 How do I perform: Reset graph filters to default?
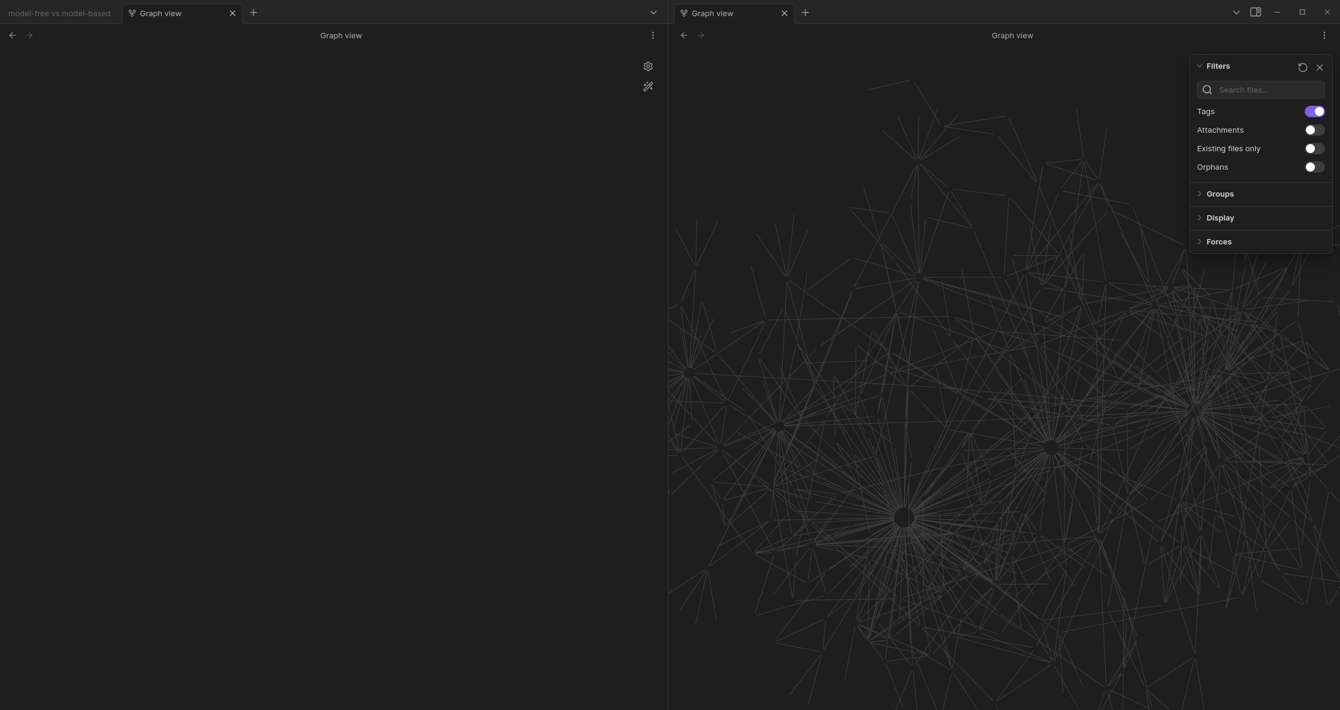click(1303, 68)
